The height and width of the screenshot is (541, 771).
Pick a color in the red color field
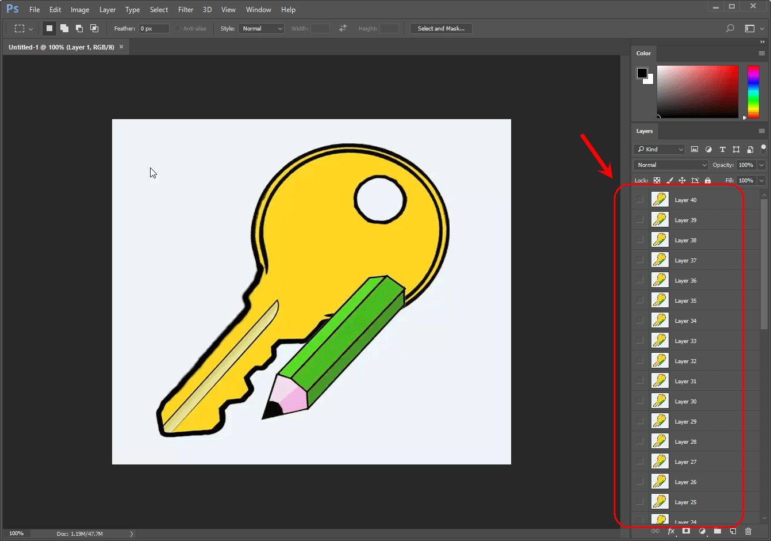click(x=697, y=92)
